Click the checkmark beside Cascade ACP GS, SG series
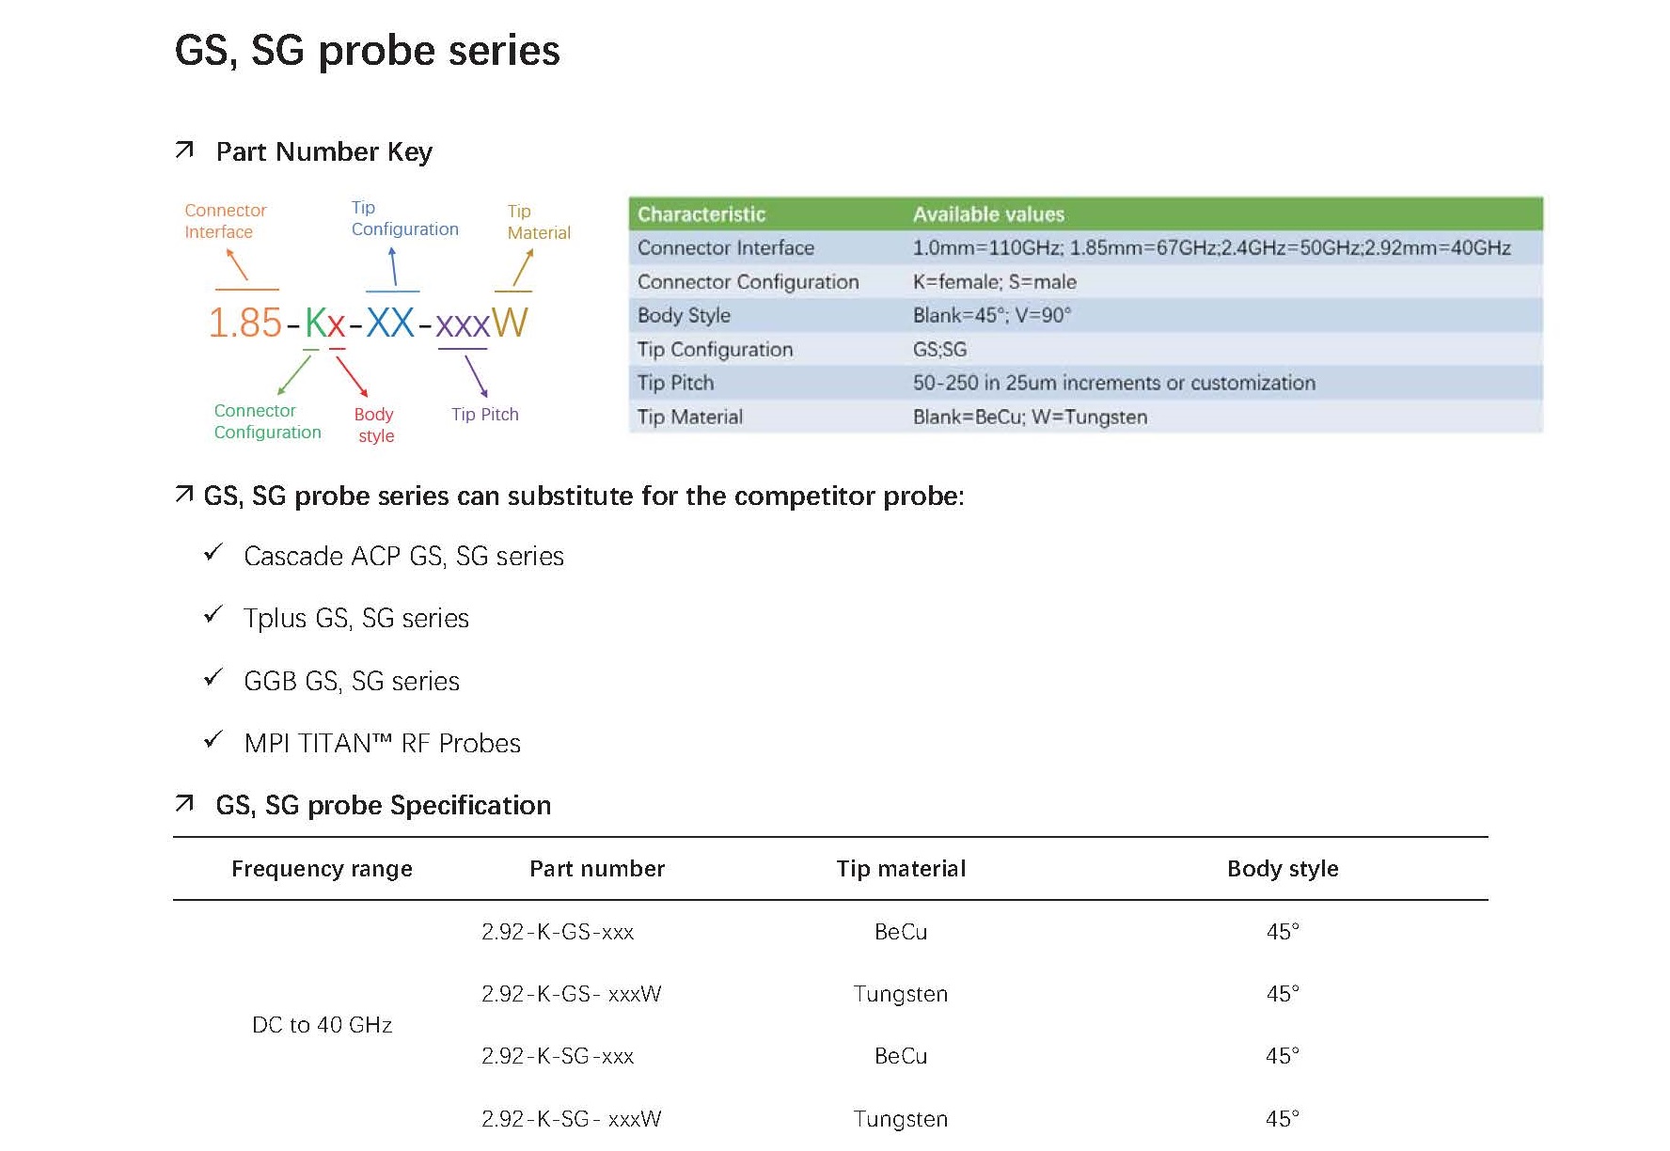Viewport: 1670px width, 1151px height. [213, 552]
